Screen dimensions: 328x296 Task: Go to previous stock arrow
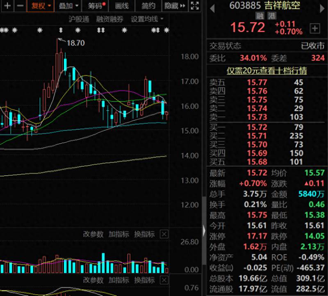point(212,9)
